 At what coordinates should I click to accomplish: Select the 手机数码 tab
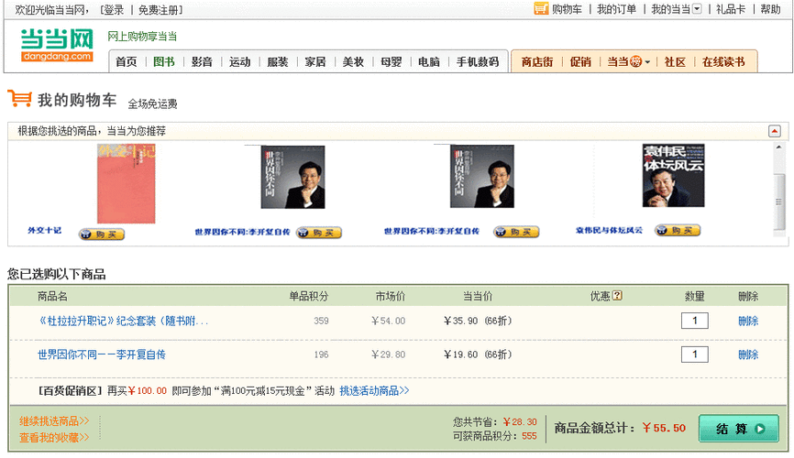coord(478,61)
